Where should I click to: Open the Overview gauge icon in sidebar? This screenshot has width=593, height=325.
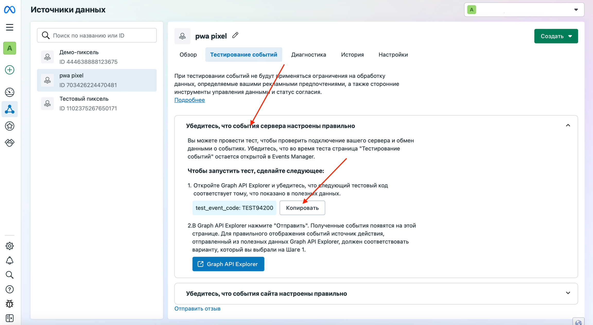pyautogui.click(x=10, y=92)
